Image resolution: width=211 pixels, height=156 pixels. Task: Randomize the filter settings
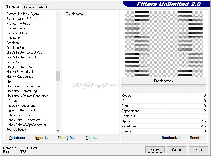171,138
